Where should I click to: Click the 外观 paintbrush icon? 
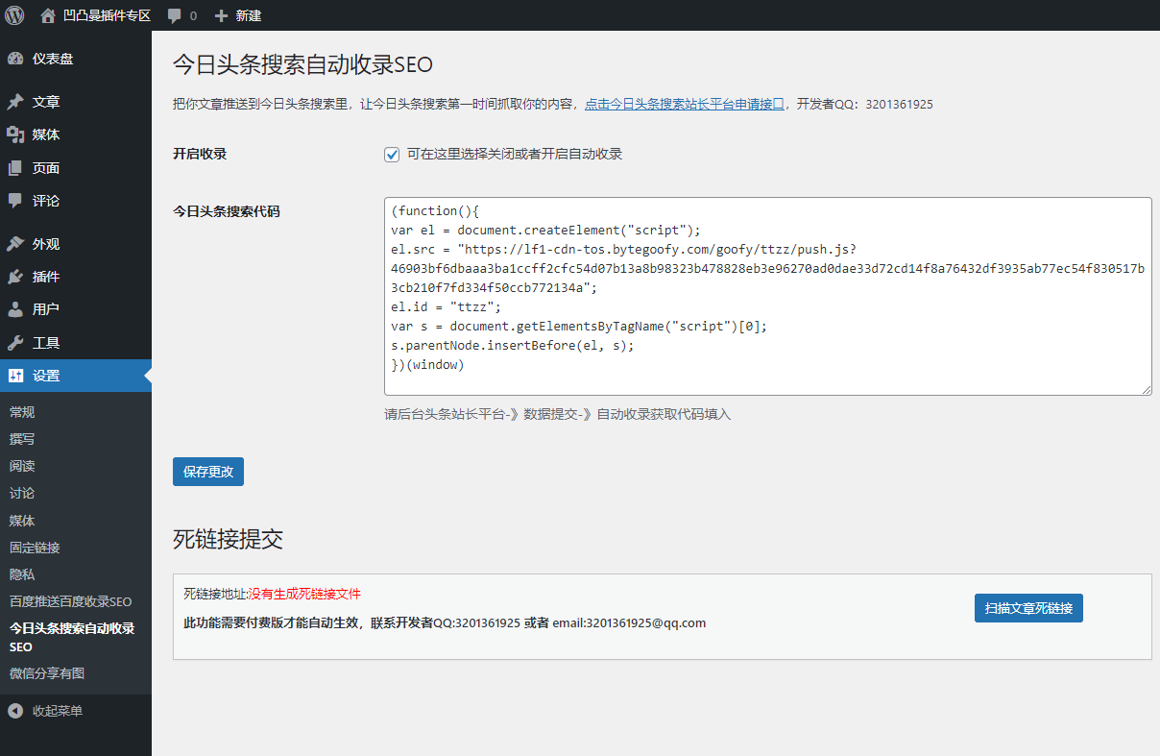[15, 244]
